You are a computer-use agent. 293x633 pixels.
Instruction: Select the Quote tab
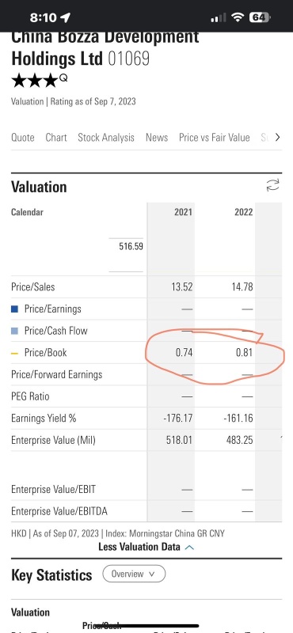[23, 138]
